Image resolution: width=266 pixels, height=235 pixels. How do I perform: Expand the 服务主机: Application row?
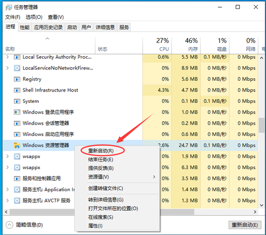pos(8,189)
